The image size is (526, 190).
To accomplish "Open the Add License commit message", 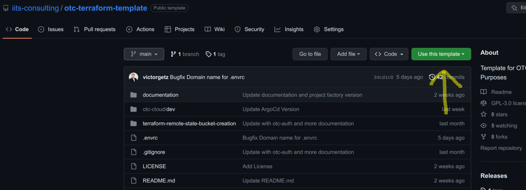I will [x=257, y=166].
